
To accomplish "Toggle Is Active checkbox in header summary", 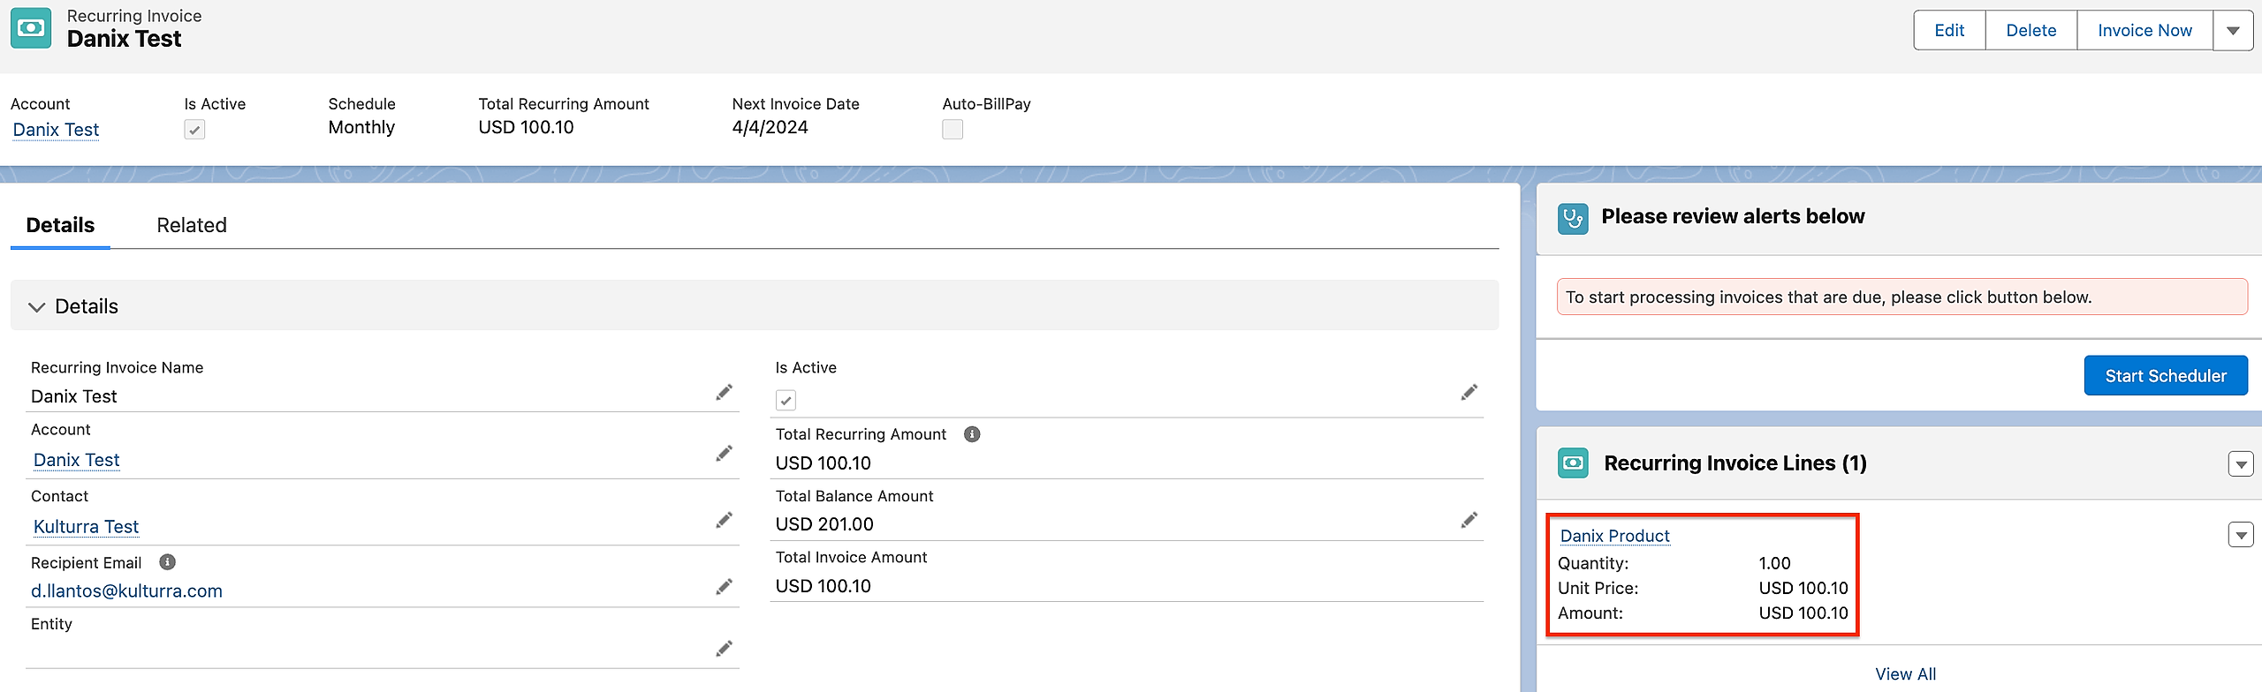I will point(194,130).
